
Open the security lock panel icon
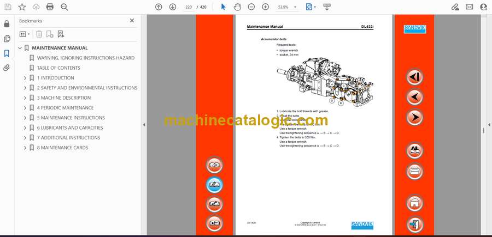7,24
